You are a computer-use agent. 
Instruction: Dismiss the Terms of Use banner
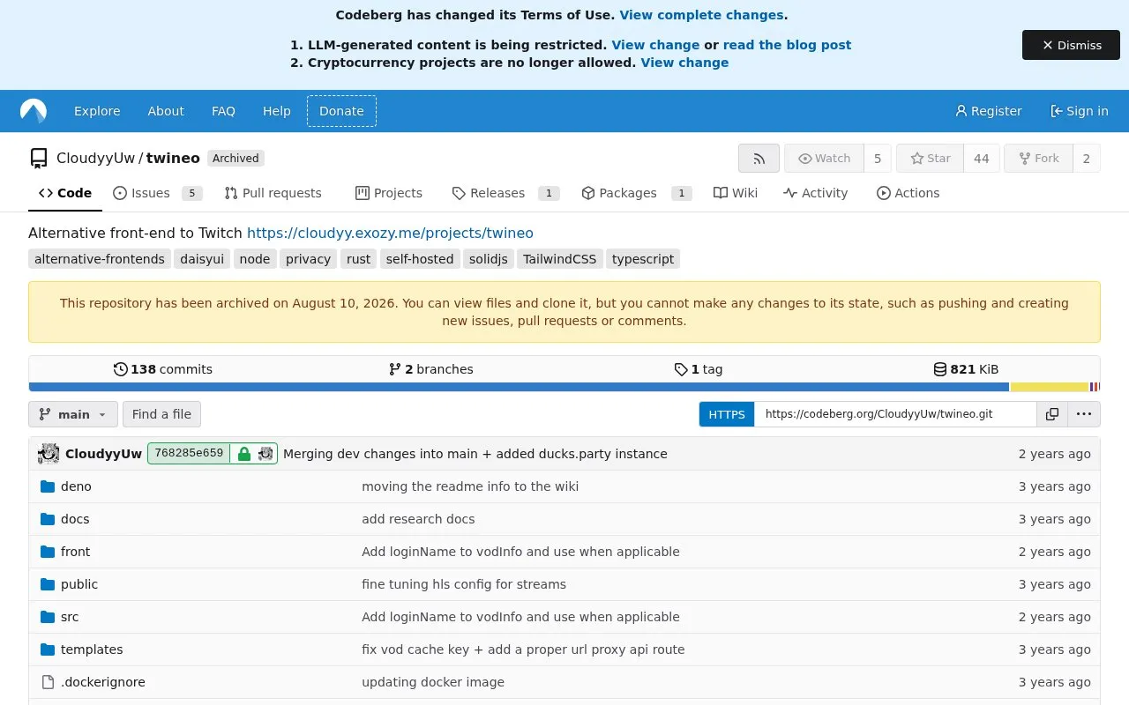coord(1071,45)
